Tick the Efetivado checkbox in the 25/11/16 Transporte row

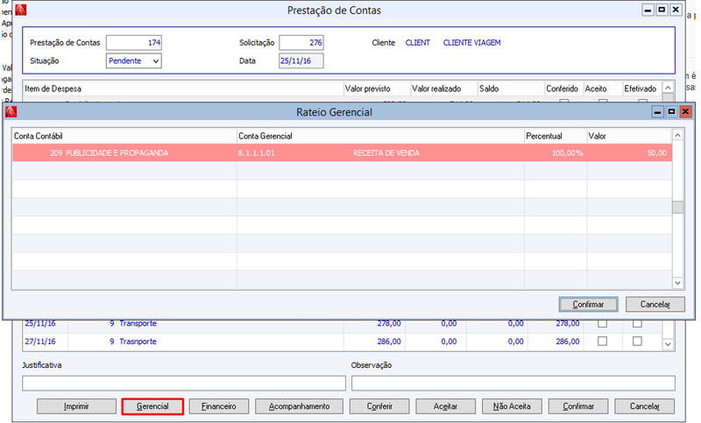(x=637, y=323)
